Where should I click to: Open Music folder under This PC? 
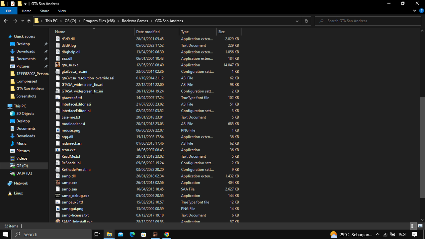[21, 143]
